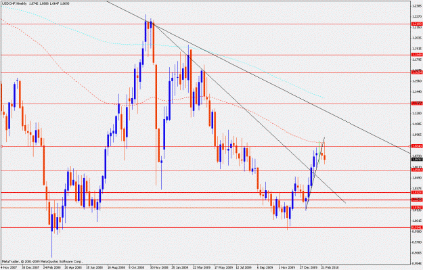Click the '12 Jul 2009' date label

pos(243,267)
